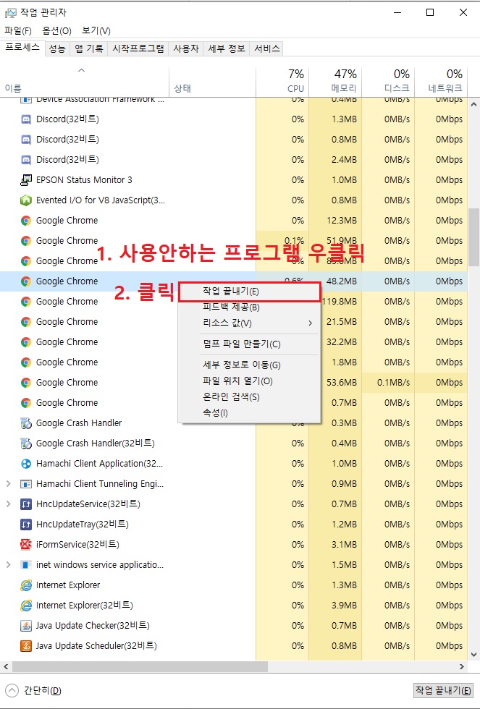Select the Internet Explorer icon using 1.3MB
This screenshot has height=709, width=480.
pyautogui.click(x=26, y=585)
